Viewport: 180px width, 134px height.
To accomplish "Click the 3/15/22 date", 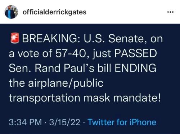I will 65,122.
